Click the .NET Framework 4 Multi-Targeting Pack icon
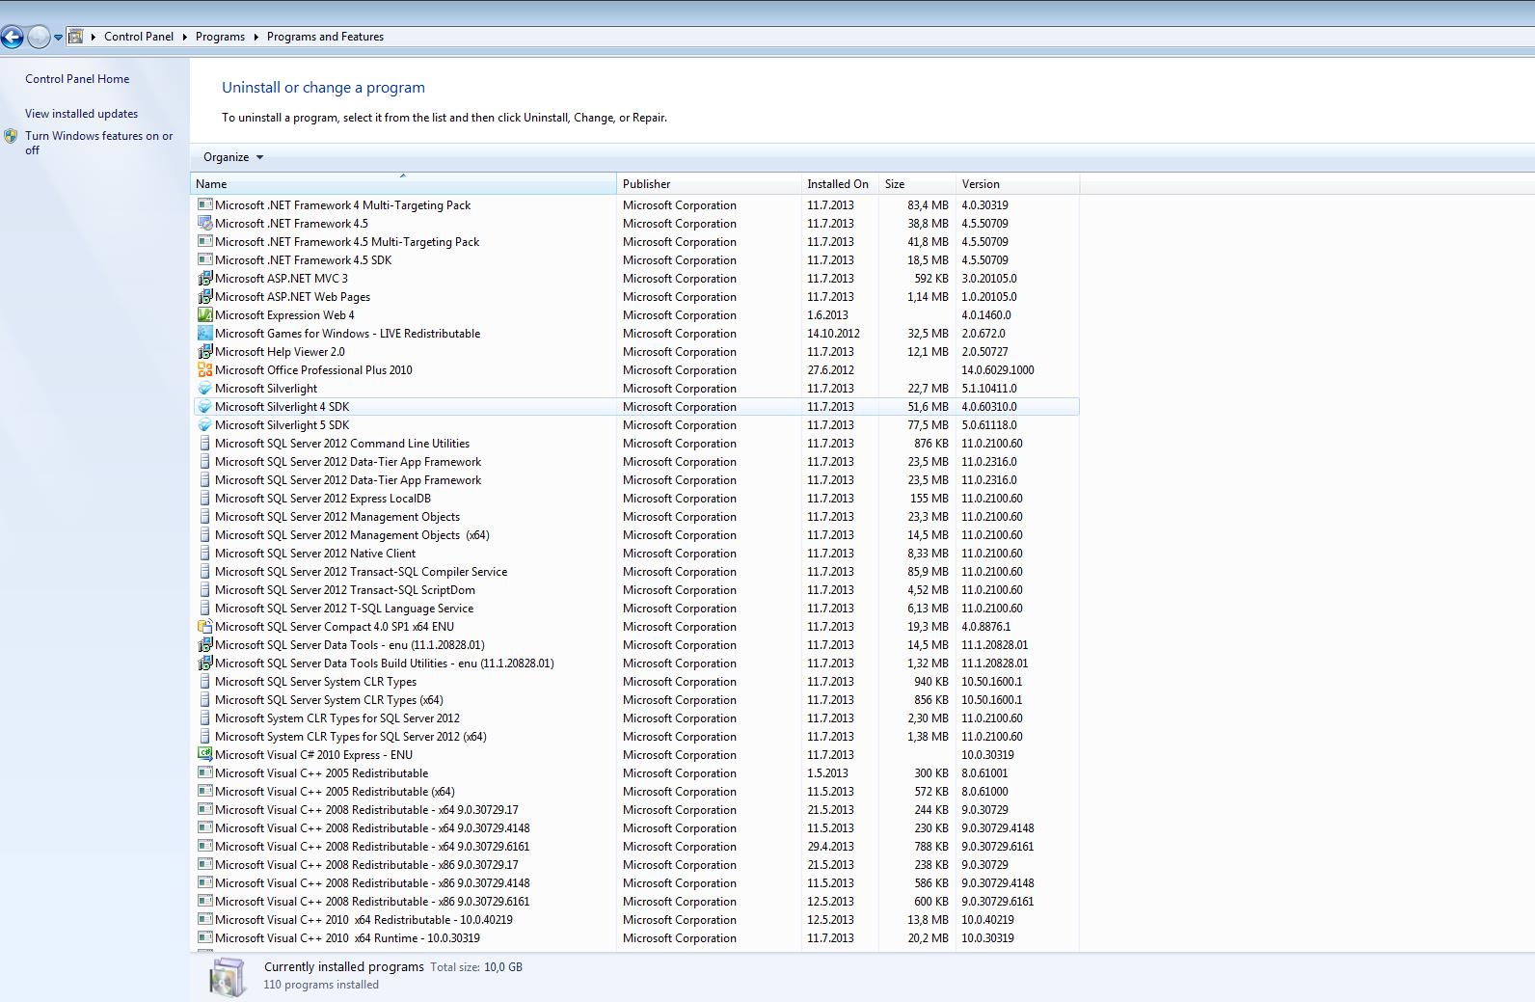The height and width of the screenshot is (1002, 1535). pyautogui.click(x=204, y=204)
